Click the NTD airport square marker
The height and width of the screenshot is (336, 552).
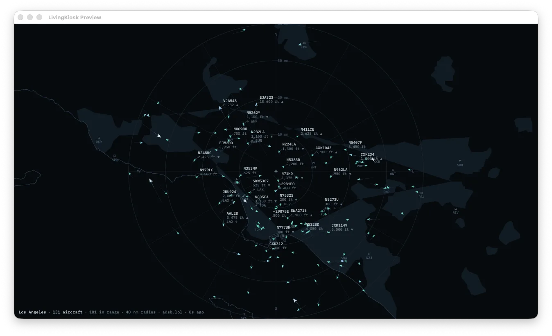114,156
